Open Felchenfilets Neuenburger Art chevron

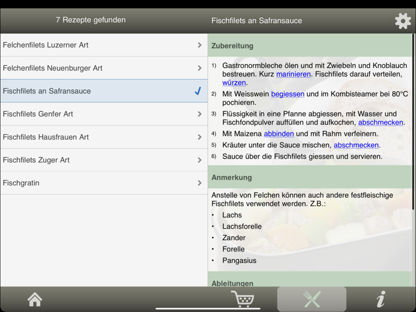coord(200,68)
